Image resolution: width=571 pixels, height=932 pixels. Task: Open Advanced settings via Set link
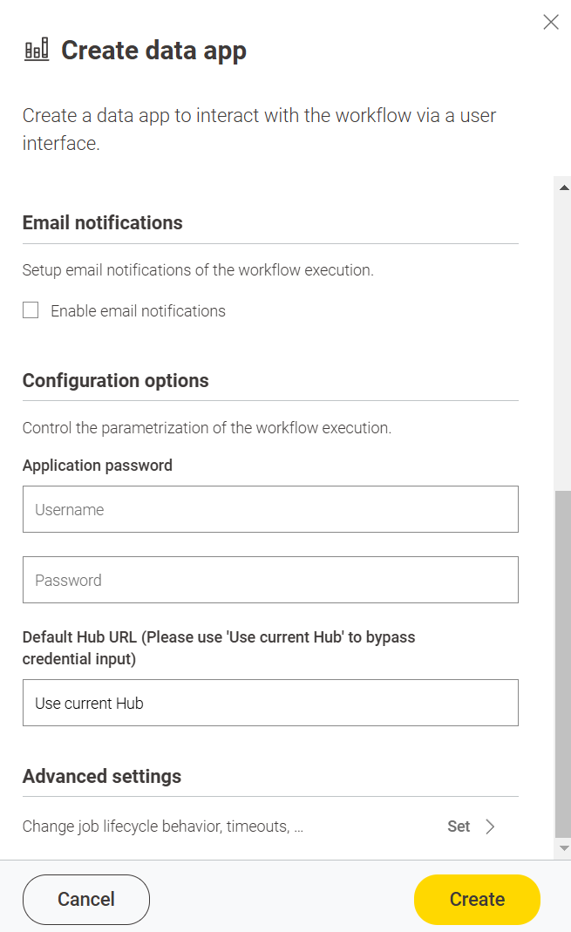coord(459,827)
